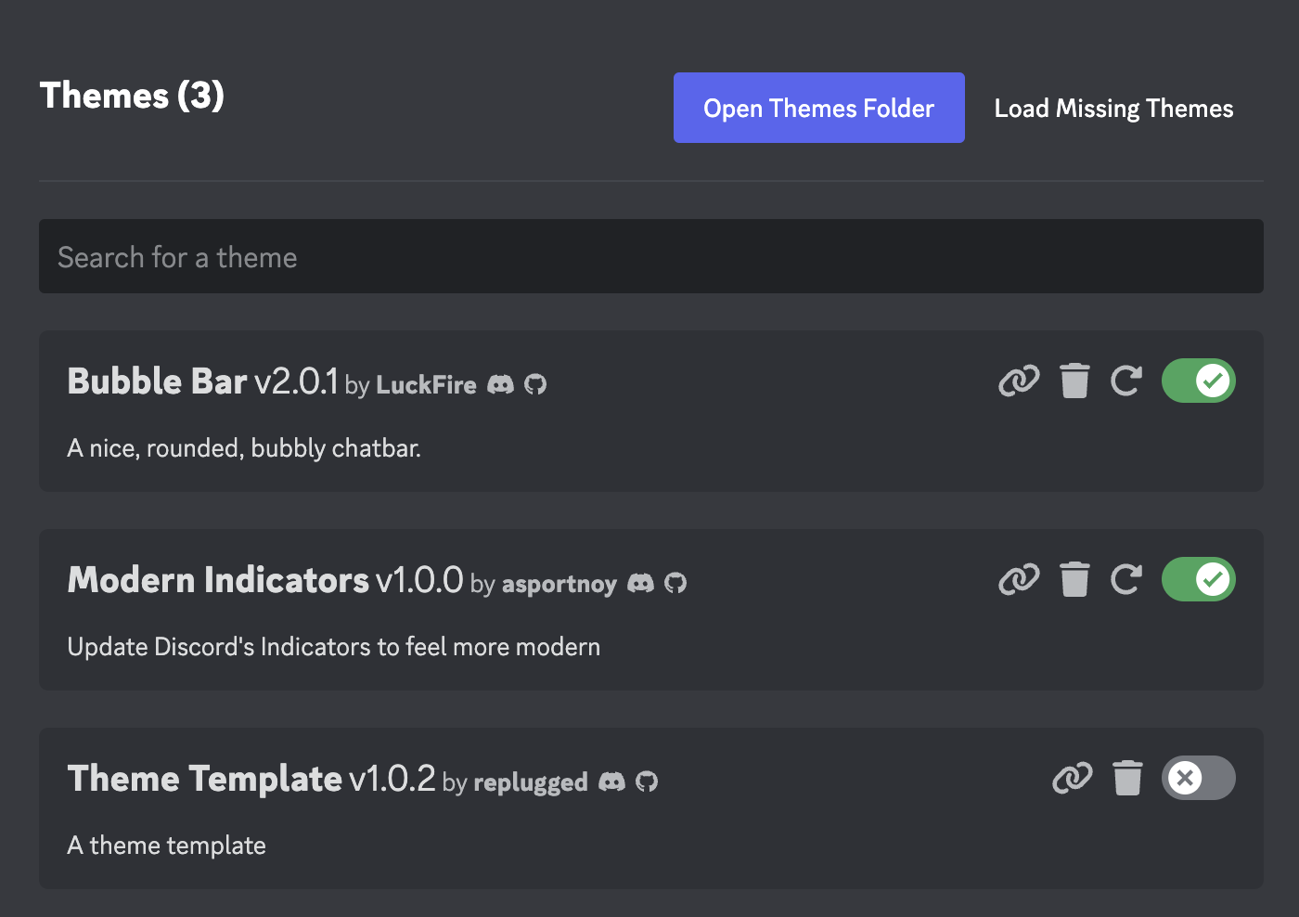
Task: Copy the Theme Template link
Action: click(x=1074, y=778)
